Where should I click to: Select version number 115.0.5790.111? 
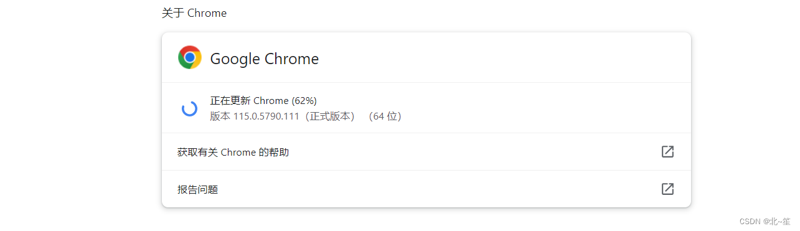click(266, 116)
